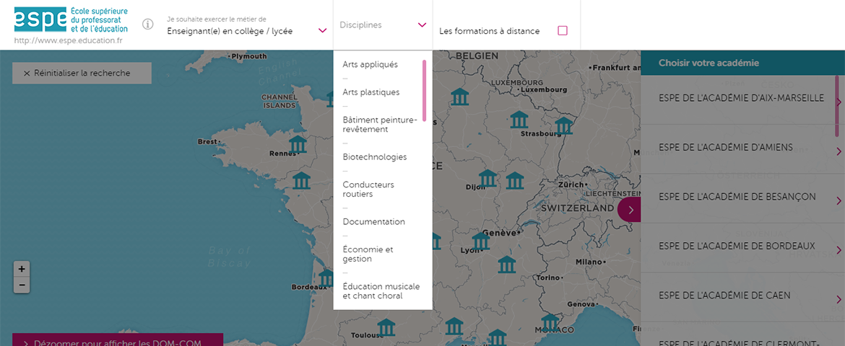Select the building marker south of Rennes
The height and width of the screenshot is (346, 845).
tap(301, 181)
